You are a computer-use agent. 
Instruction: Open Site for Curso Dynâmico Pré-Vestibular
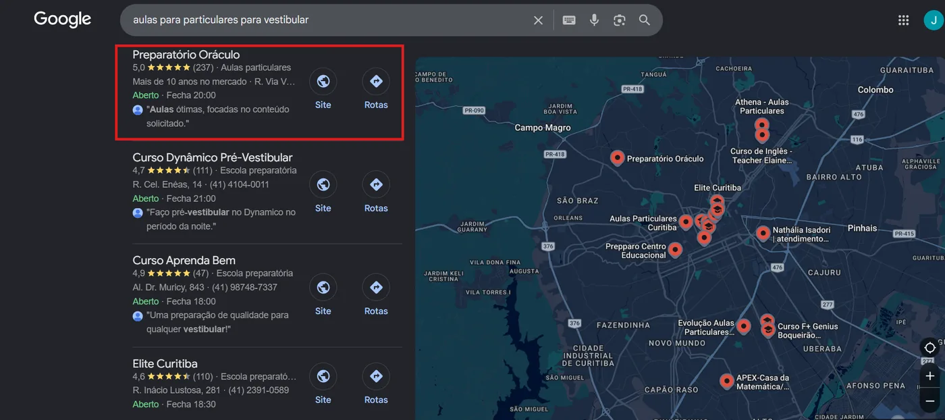(x=323, y=192)
